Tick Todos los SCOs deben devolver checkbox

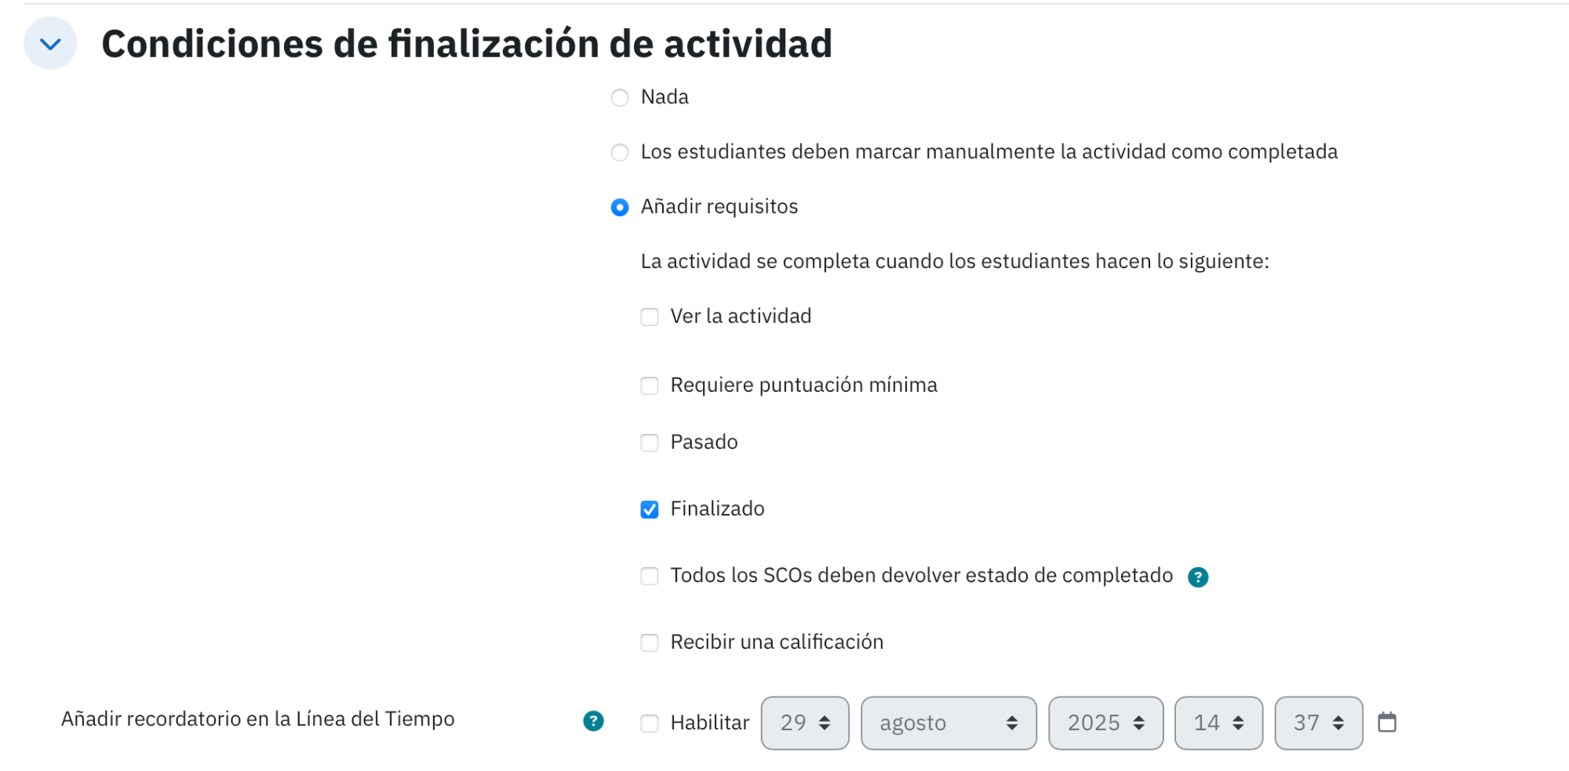pos(650,577)
